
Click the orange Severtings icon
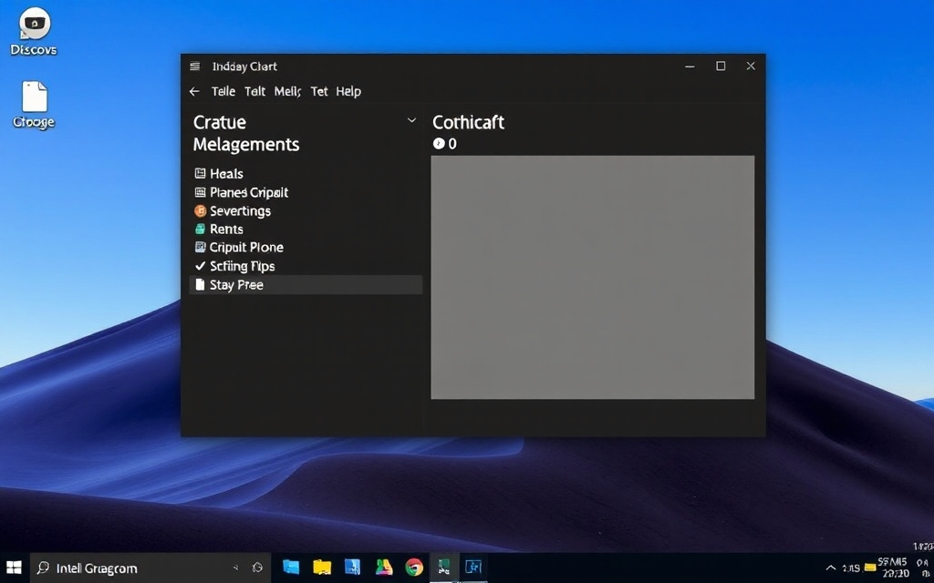[200, 210]
